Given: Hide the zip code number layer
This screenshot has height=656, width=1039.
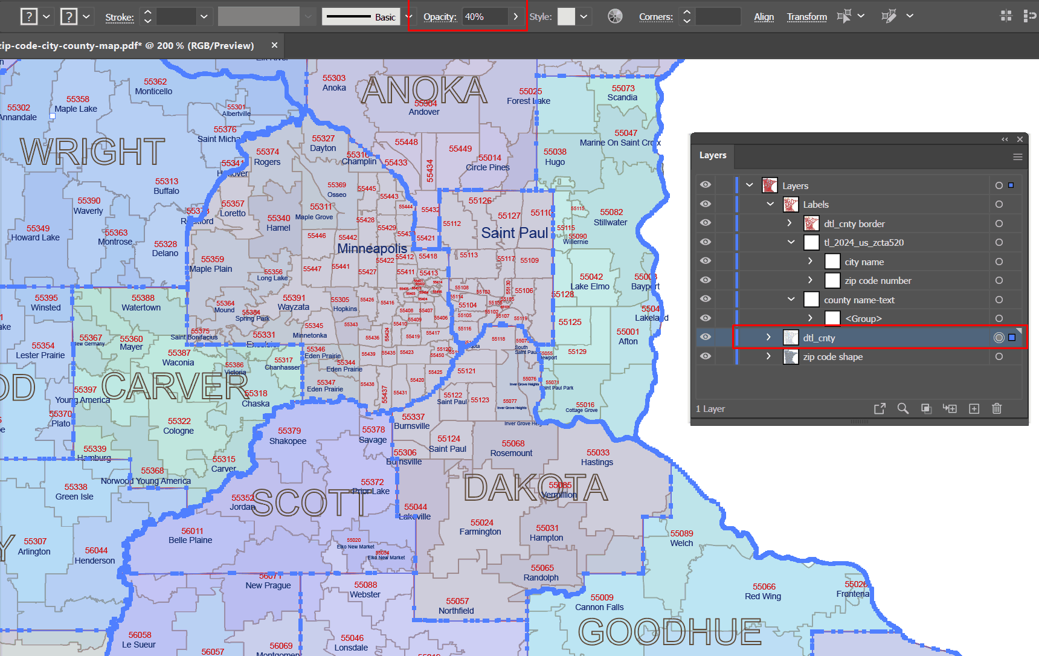Looking at the screenshot, I should (706, 280).
